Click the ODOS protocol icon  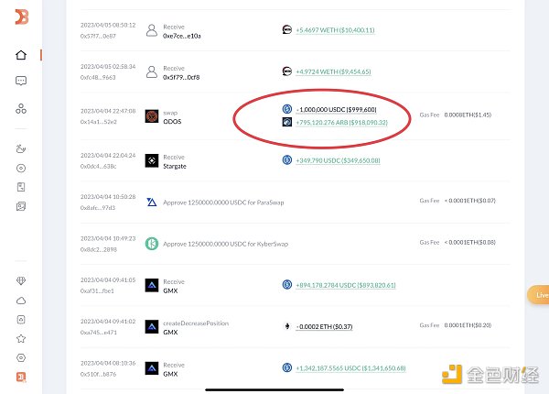(152, 116)
